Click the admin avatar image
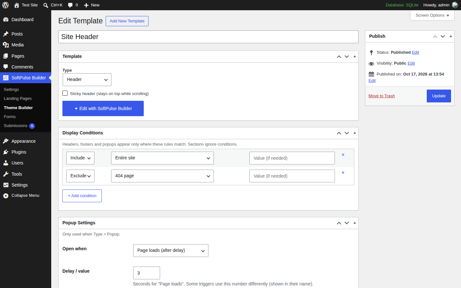The width and height of the screenshot is (461, 288). (455, 5)
